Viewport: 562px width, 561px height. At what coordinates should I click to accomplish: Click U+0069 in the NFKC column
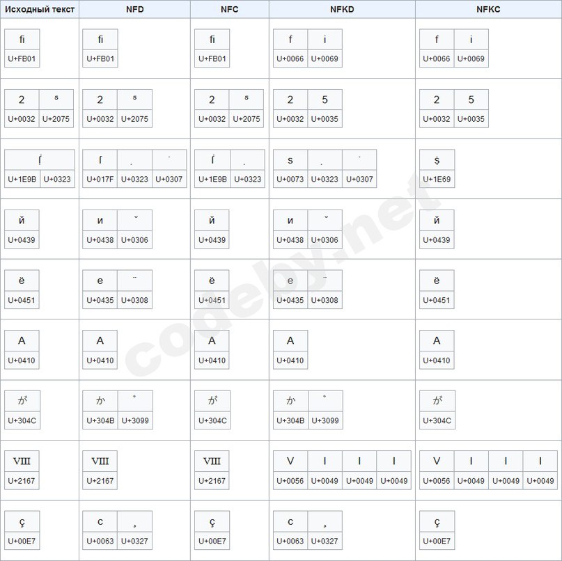(x=471, y=58)
